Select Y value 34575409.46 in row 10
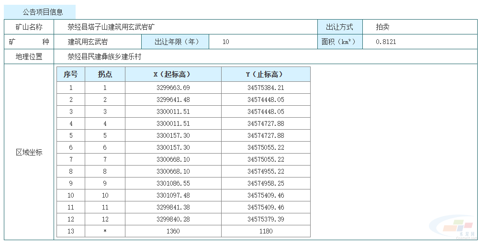This screenshot has width=482, height=244. [x=266, y=196]
